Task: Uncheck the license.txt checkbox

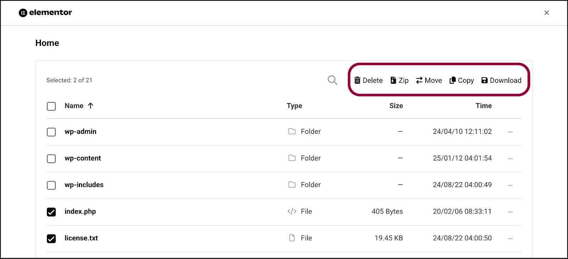Action: tap(51, 238)
